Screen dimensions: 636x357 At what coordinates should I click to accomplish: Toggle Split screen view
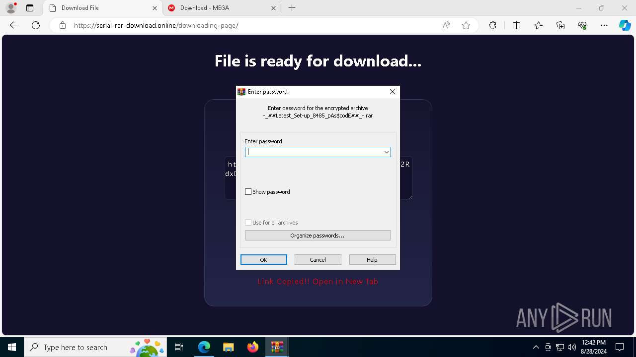pos(516,25)
